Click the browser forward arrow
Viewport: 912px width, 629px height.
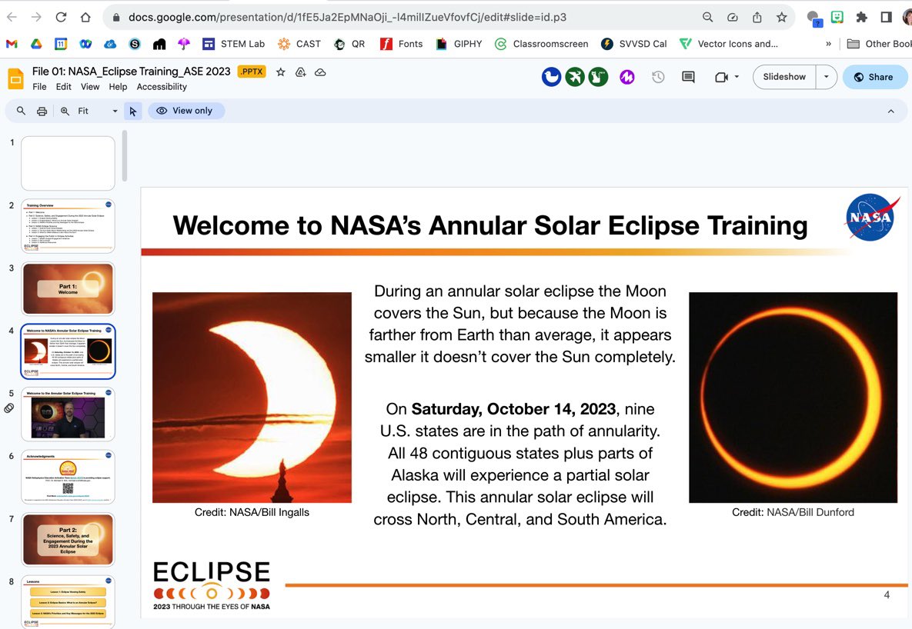tap(37, 17)
